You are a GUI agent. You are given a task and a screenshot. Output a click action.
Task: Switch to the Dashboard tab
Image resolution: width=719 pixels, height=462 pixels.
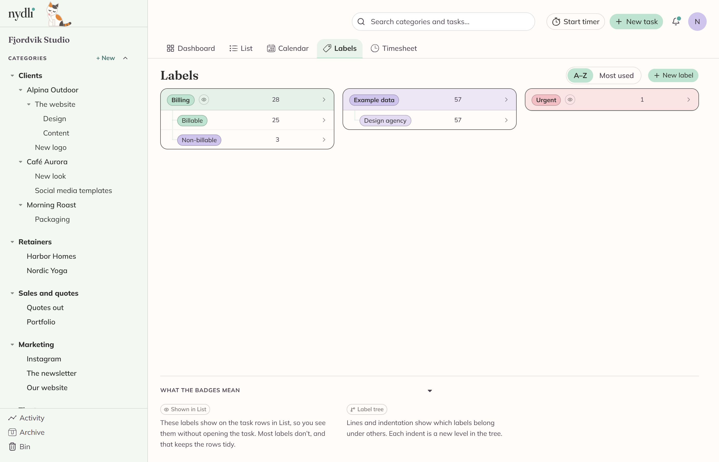[191, 48]
